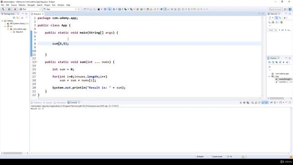Collapse the src folder node
Image resolution: width=293 pixels, height=165 pixels.
click(5, 27)
